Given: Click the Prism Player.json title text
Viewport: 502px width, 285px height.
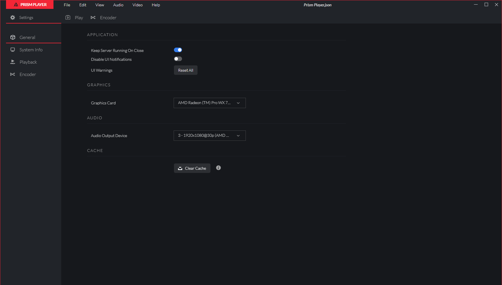Looking at the screenshot, I should 317,5.
